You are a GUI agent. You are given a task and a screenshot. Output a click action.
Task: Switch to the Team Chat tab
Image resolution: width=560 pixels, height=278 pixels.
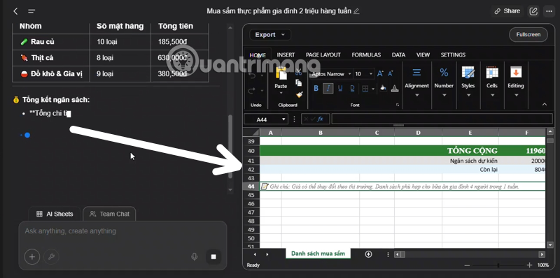pyautogui.click(x=109, y=214)
